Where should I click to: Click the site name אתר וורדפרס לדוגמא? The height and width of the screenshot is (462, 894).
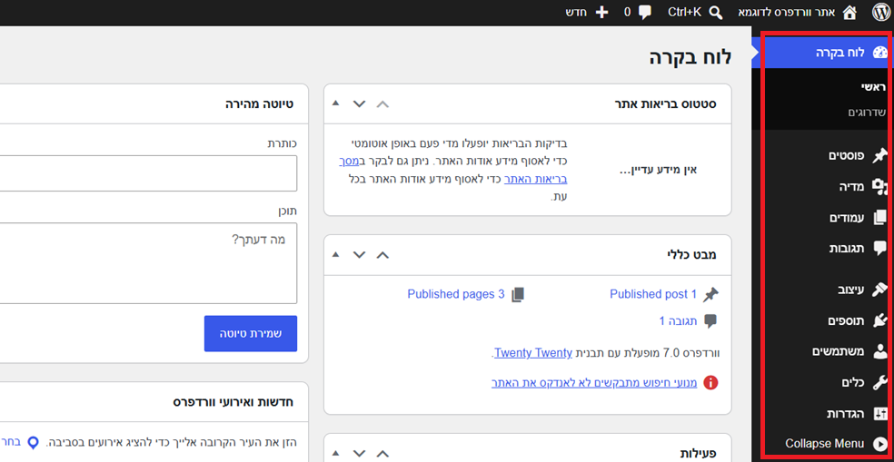point(788,13)
